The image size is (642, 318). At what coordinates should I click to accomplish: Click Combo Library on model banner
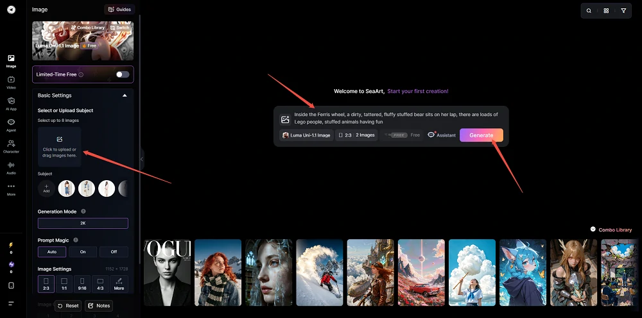coord(87,28)
